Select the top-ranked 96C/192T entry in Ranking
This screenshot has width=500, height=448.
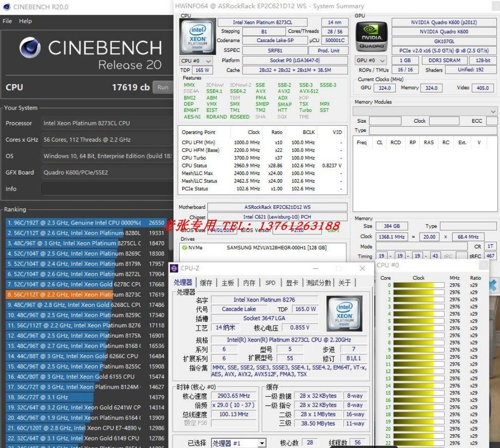(74, 223)
